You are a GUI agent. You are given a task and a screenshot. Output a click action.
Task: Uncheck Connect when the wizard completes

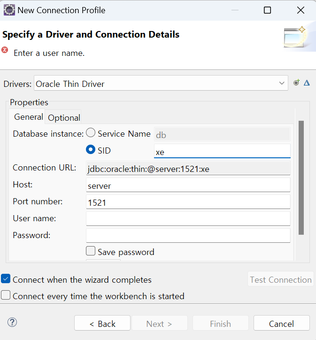[x=6, y=278]
